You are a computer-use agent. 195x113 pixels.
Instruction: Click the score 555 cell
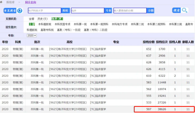(149, 96)
